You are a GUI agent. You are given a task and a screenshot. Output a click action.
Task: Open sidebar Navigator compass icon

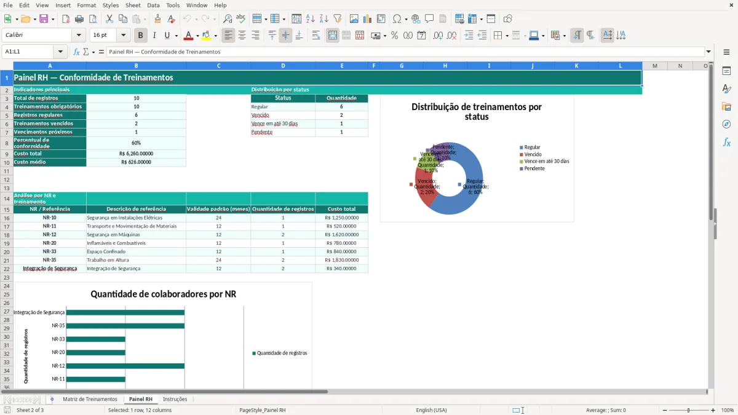pos(726,124)
